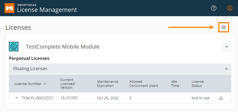Image resolution: width=238 pixels, height=112 pixels.
Task: Click the Not in use status cell
Action: tap(200, 98)
